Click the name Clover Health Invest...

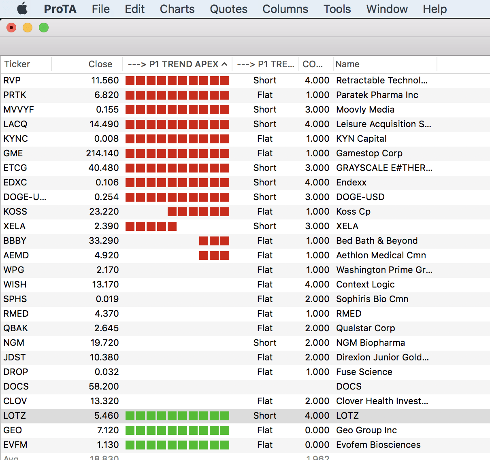tap(382, 401)
